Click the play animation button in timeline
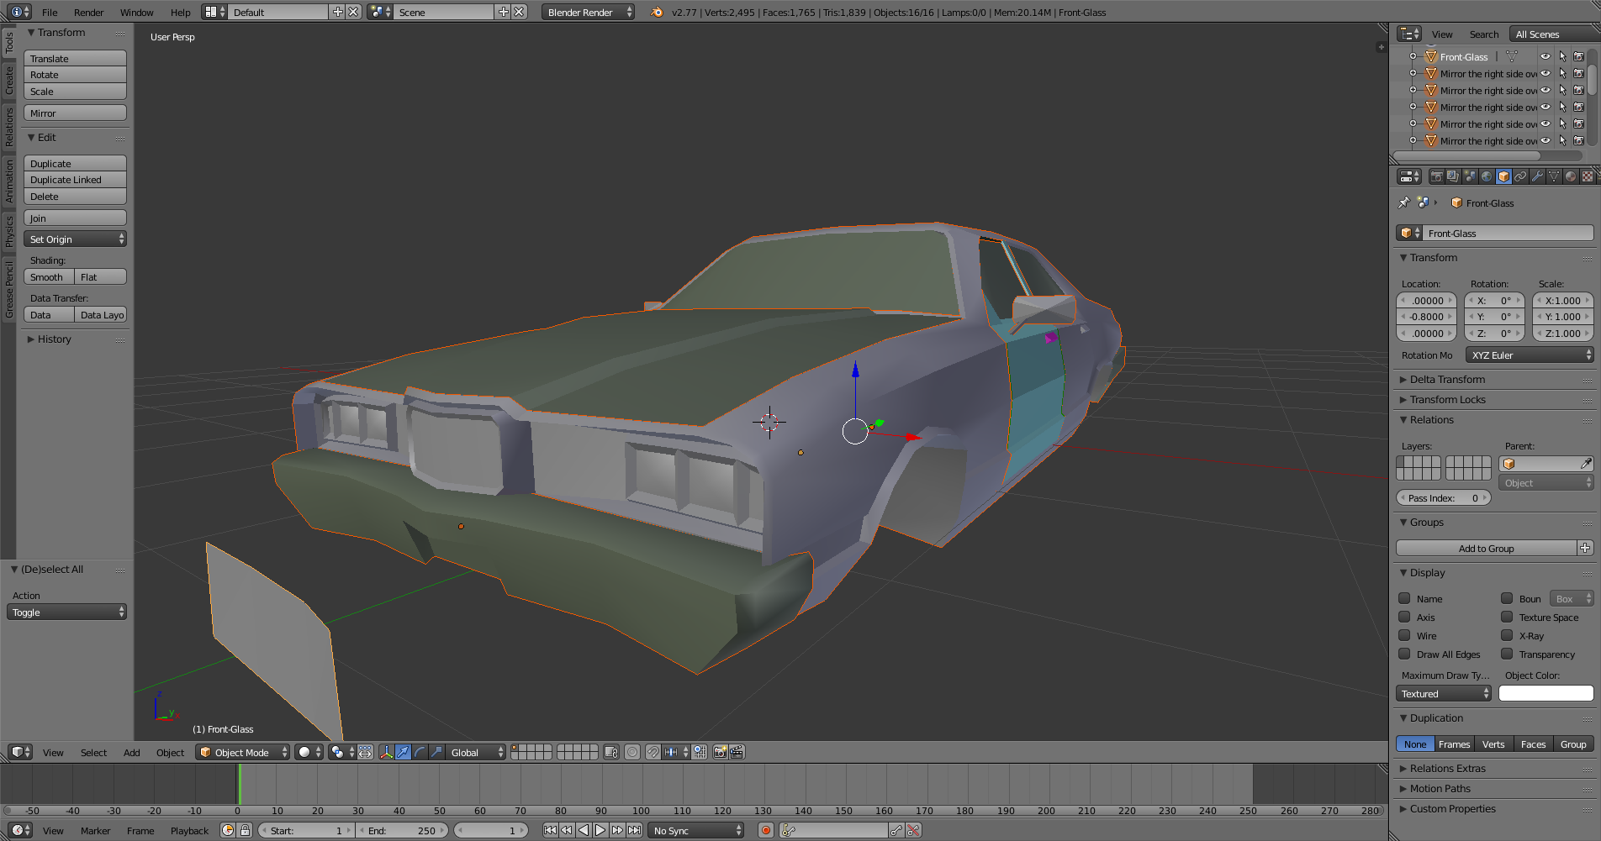The height and width of the screenshot is (841, 1601). click(x=600, y=830)
